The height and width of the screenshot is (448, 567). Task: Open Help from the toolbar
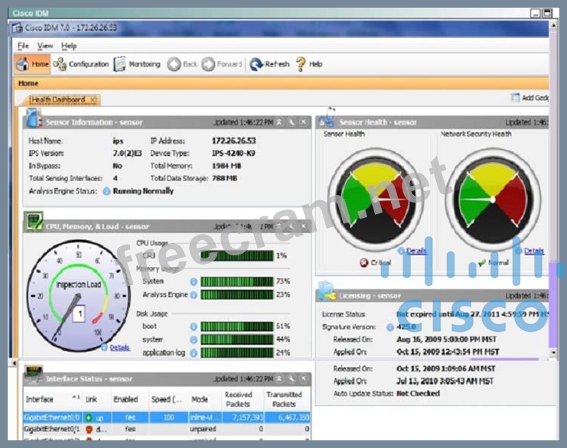(x=309, y=64)
